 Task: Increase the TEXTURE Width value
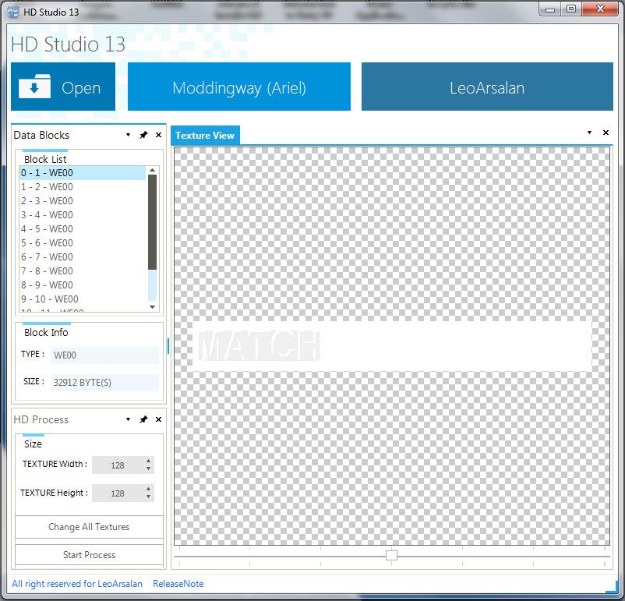pos(148,461)
